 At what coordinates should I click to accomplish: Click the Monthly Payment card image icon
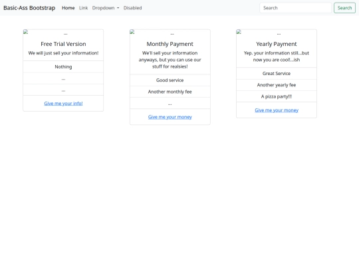[132, 32]
